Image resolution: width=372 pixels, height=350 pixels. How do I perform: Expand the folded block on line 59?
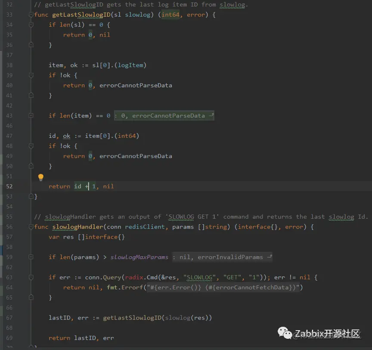coord(31,257)
